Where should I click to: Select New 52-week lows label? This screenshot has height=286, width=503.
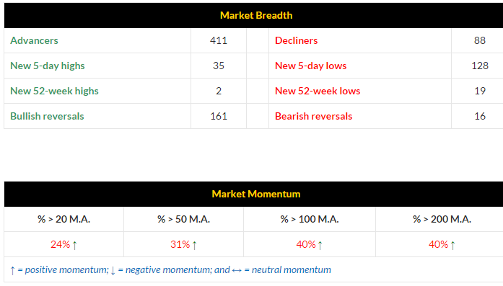tap(318, 91)
